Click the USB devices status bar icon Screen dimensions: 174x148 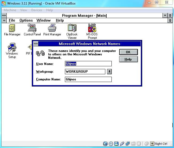122,144
